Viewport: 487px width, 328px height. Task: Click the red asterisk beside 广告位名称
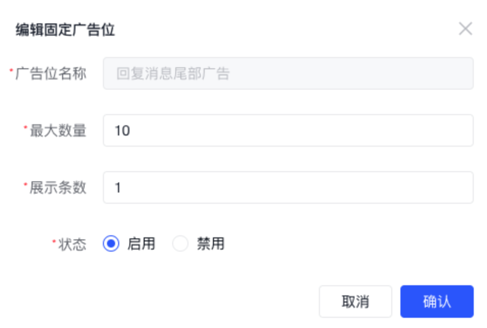pyautogui.click(x=11, y=71)
